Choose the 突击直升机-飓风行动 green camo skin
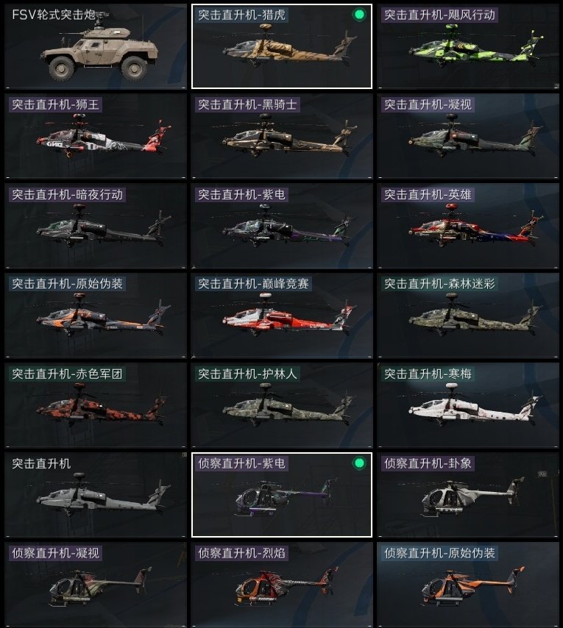This screenshot has height=628, width=563. [x=468, y=46]
